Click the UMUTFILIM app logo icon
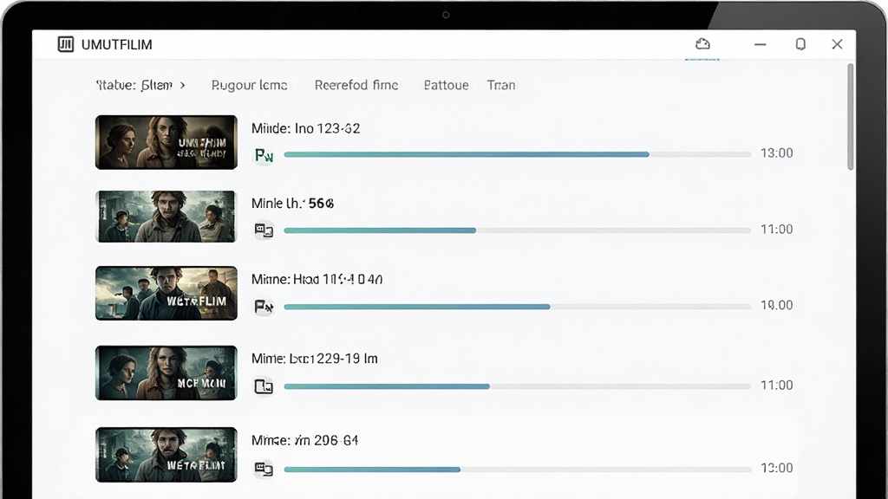Viewport: 888px width, 499px height. pyautogui.click(x=66, y=44)
